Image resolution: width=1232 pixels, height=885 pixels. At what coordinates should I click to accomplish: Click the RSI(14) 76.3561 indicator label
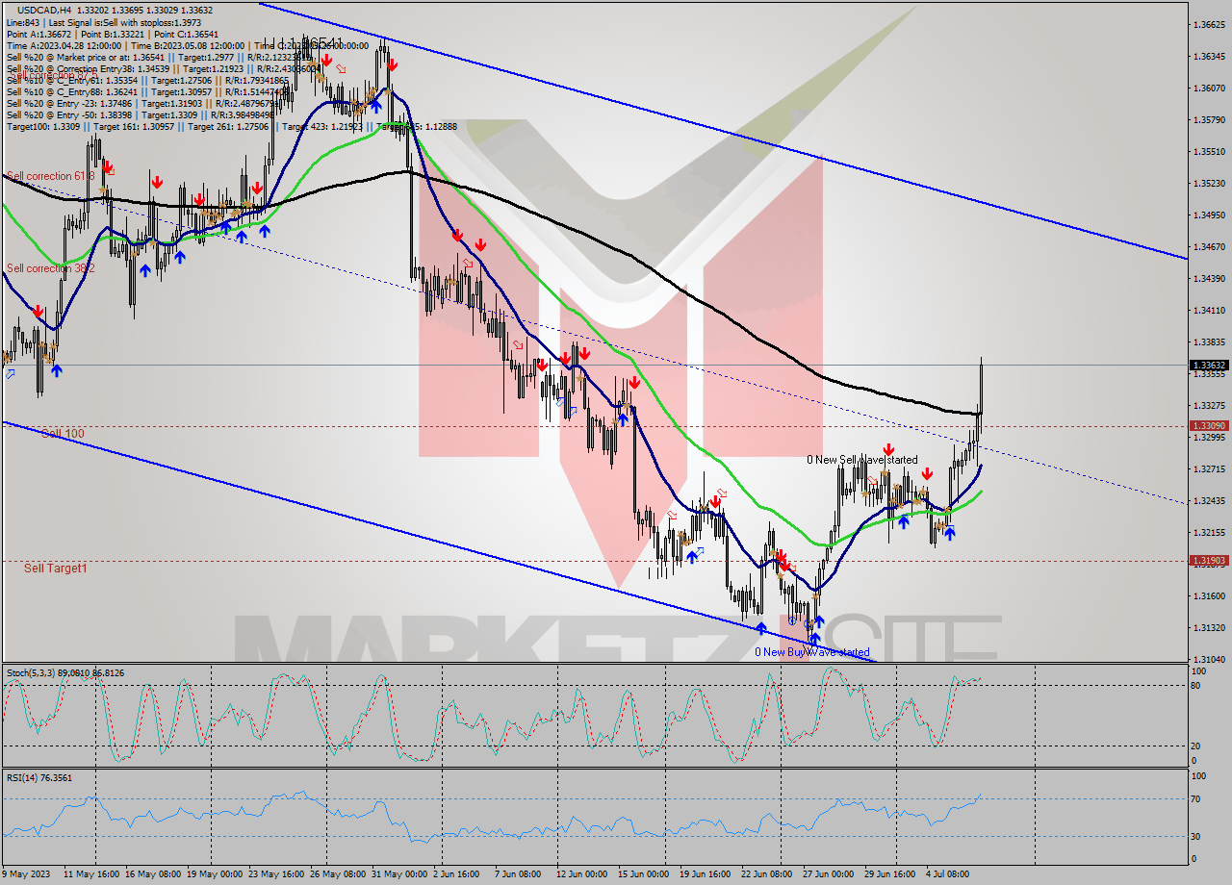pyautogui.click(x=38, y=777)
